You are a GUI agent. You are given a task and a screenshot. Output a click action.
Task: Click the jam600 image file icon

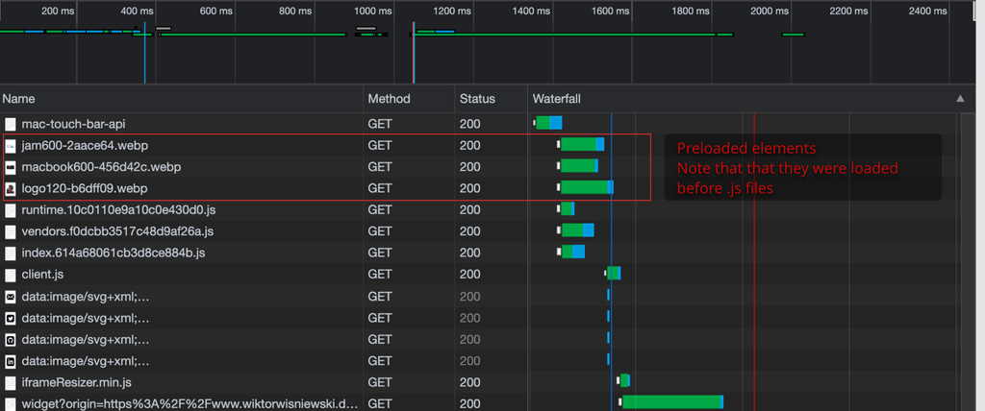10,146
